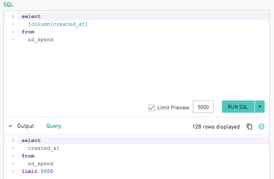Image resolution: width=274 pixels, height=179 pixels.
Task: Click '128 rows displayed' status text
Action: point(216,127)
